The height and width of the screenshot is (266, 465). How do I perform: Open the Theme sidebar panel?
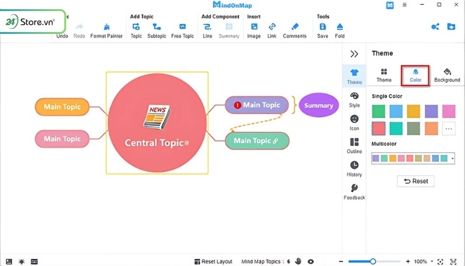[355, 76]
